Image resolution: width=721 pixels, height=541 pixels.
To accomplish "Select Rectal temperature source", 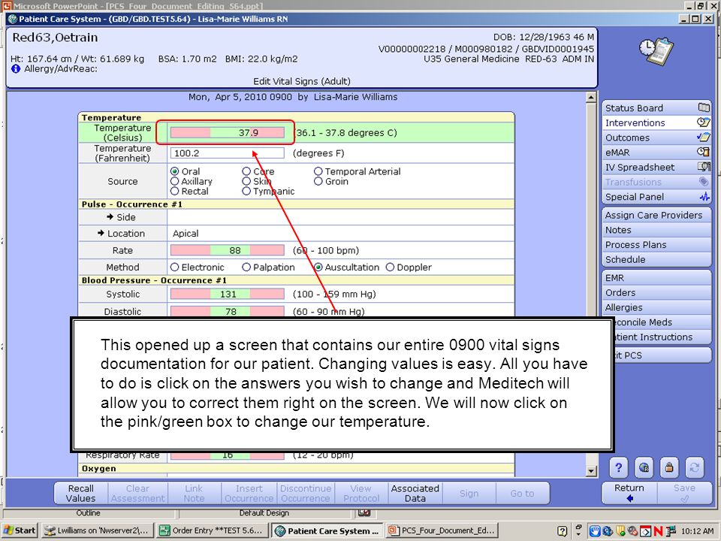I will pos(175,191).
